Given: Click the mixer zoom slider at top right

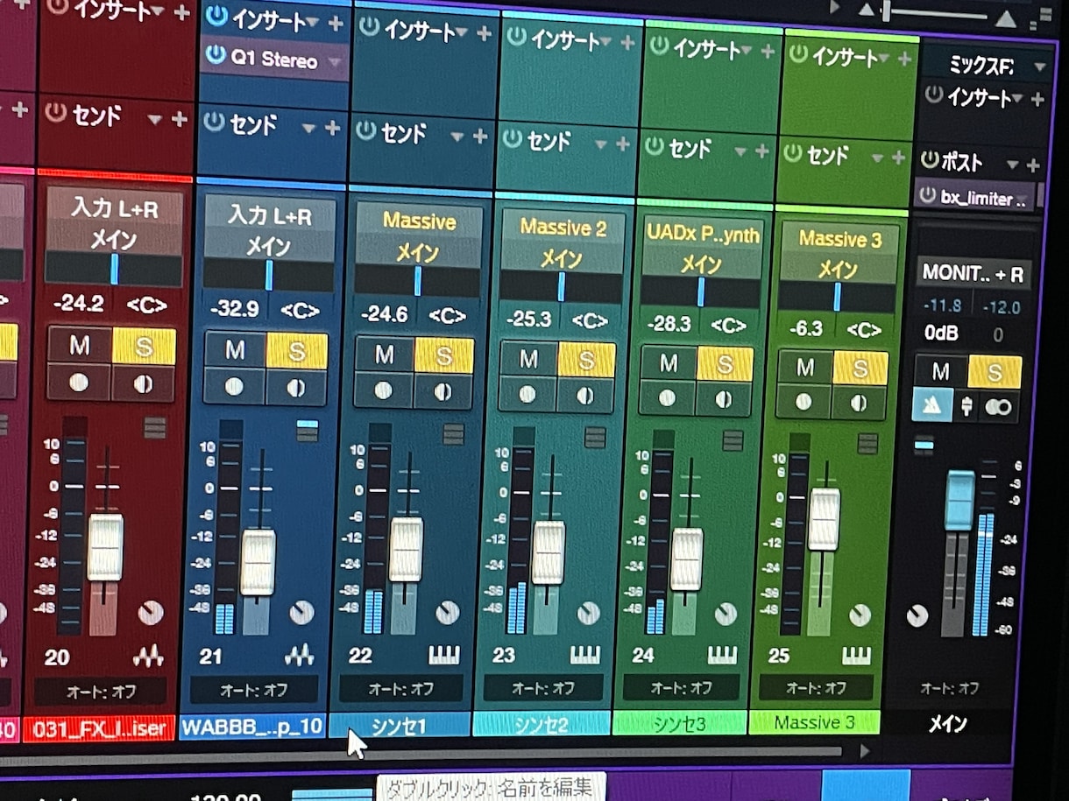Looking at the screenshot, I should [x=936, y=13].
